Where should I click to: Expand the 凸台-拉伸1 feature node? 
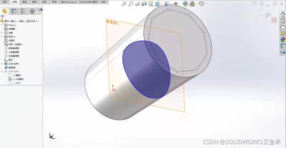[2, 64]
